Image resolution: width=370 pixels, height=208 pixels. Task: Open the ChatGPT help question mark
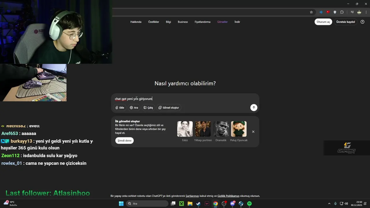362,22
